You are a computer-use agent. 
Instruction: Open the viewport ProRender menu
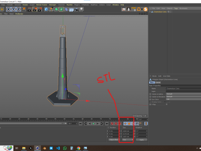(x=19, y=14)
